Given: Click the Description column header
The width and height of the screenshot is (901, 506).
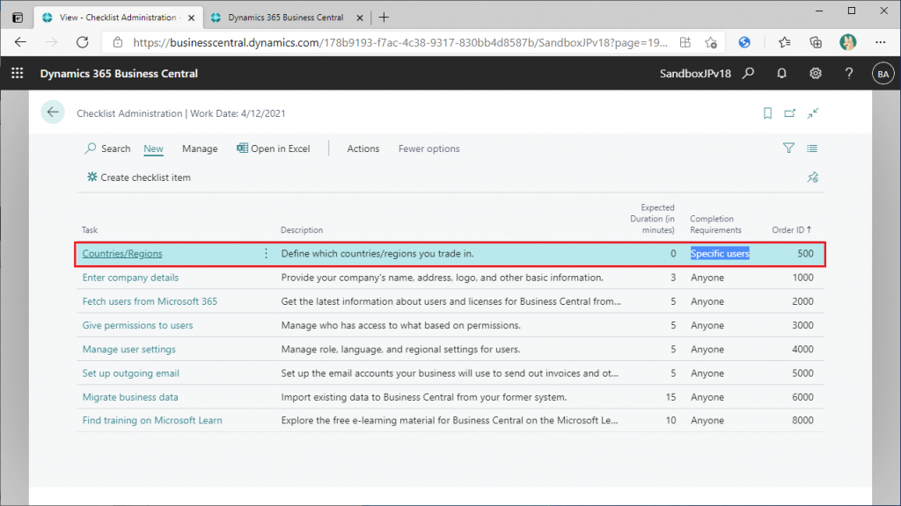Looking at the screenshot, I should point(302,229).
